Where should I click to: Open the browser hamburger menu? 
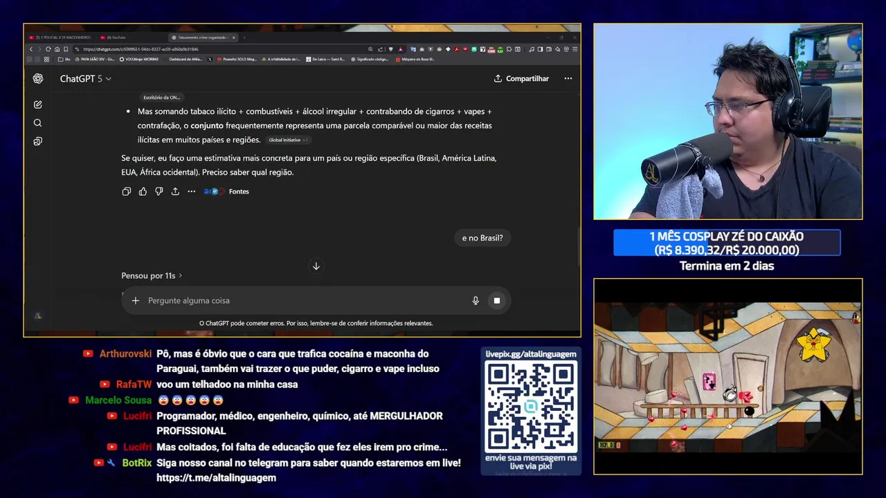pos(575,49)
